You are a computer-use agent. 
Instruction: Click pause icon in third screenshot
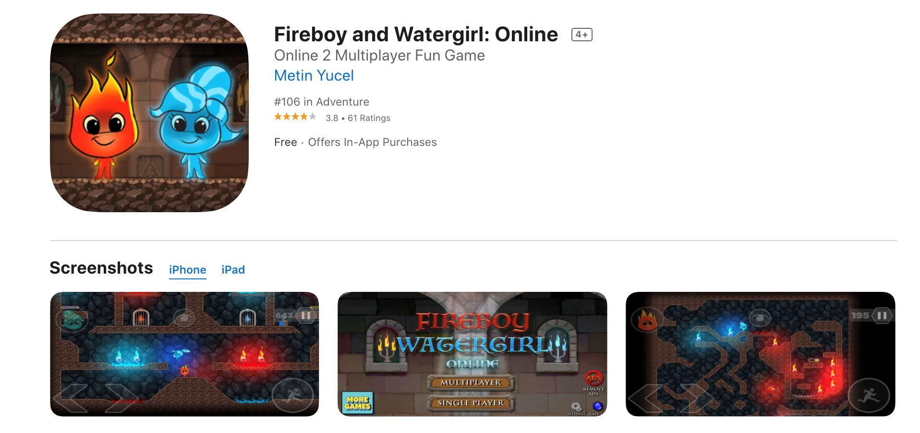coord(882,316)
